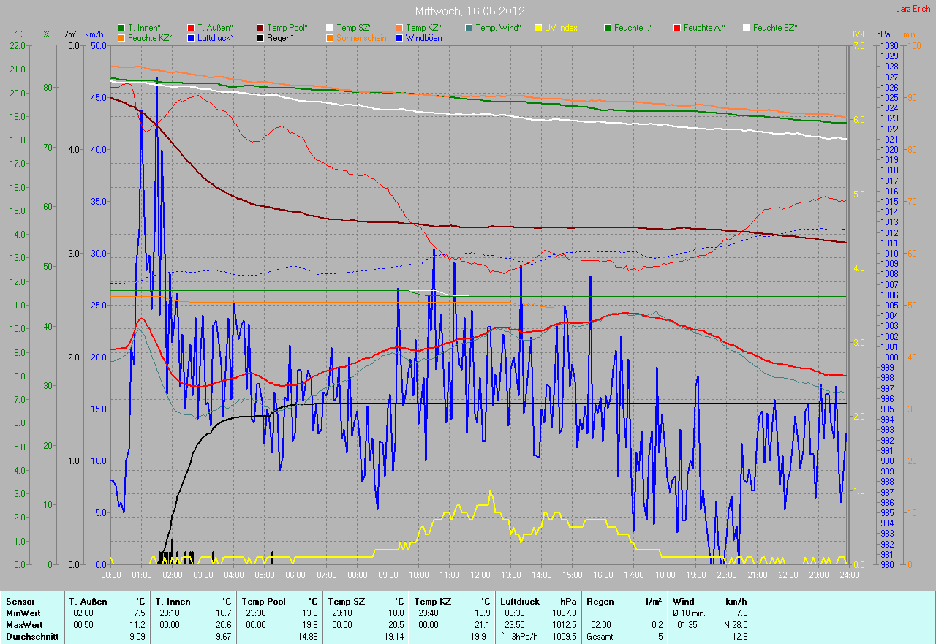This screenshot has width=936, height=644.
Task: Click the chart title Mittwoch, 16.05.2012
Action: pos(468,12)
